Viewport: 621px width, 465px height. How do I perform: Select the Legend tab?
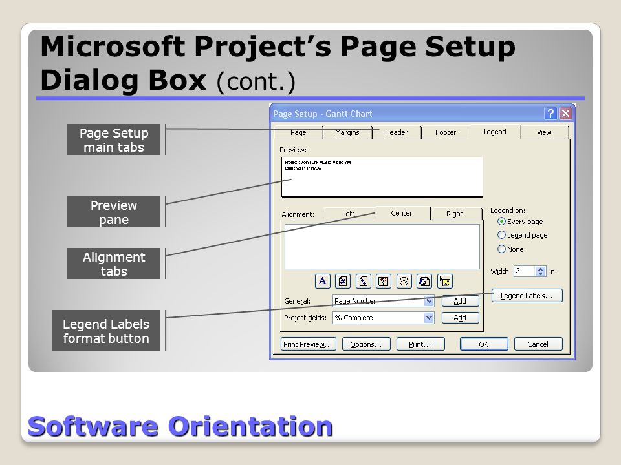[495, 132]
